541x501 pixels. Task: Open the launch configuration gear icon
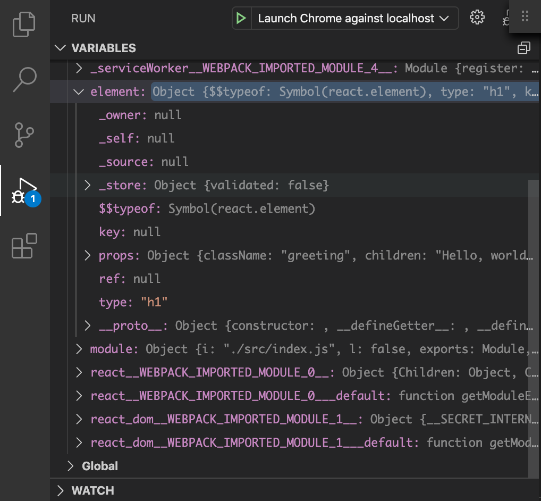click(x=477, y=18)
